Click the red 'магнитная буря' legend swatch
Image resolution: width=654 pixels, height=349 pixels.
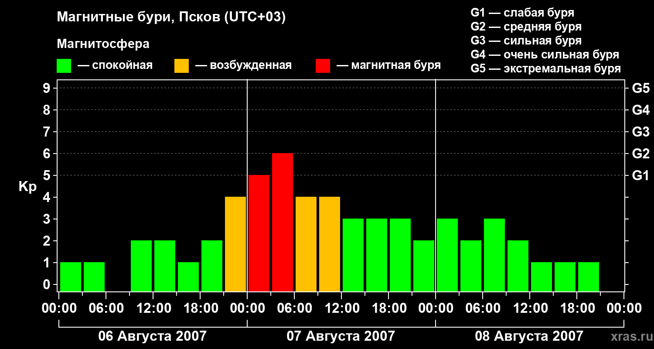pyautogui.click(x=323, y=66)
